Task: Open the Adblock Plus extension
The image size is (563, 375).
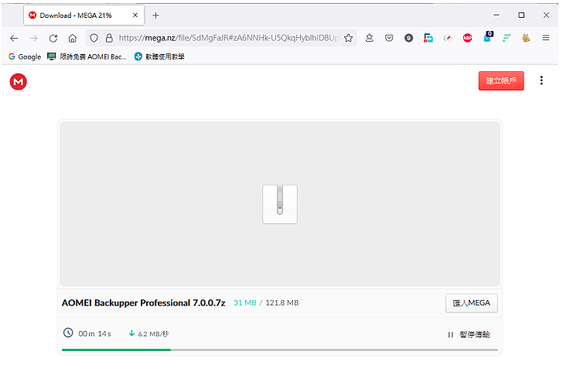Action: coord(467,38)
